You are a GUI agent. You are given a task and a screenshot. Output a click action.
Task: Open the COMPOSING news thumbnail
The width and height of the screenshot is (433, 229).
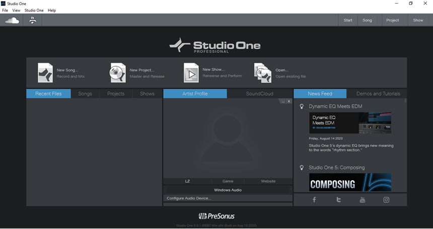350,182
